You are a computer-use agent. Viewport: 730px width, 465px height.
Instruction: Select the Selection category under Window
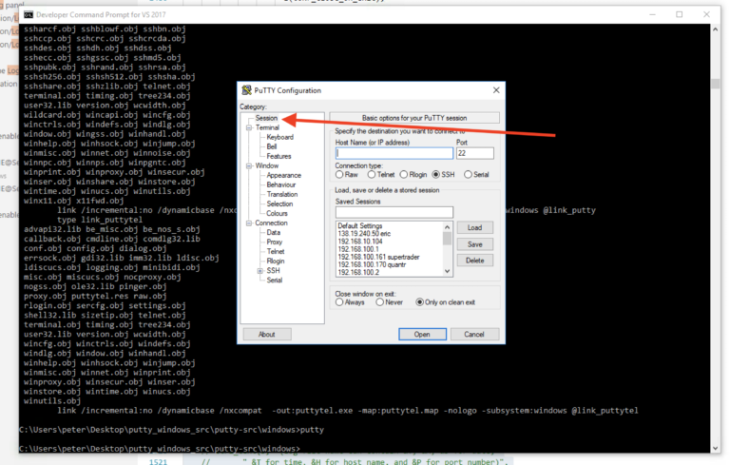point(279,203)
